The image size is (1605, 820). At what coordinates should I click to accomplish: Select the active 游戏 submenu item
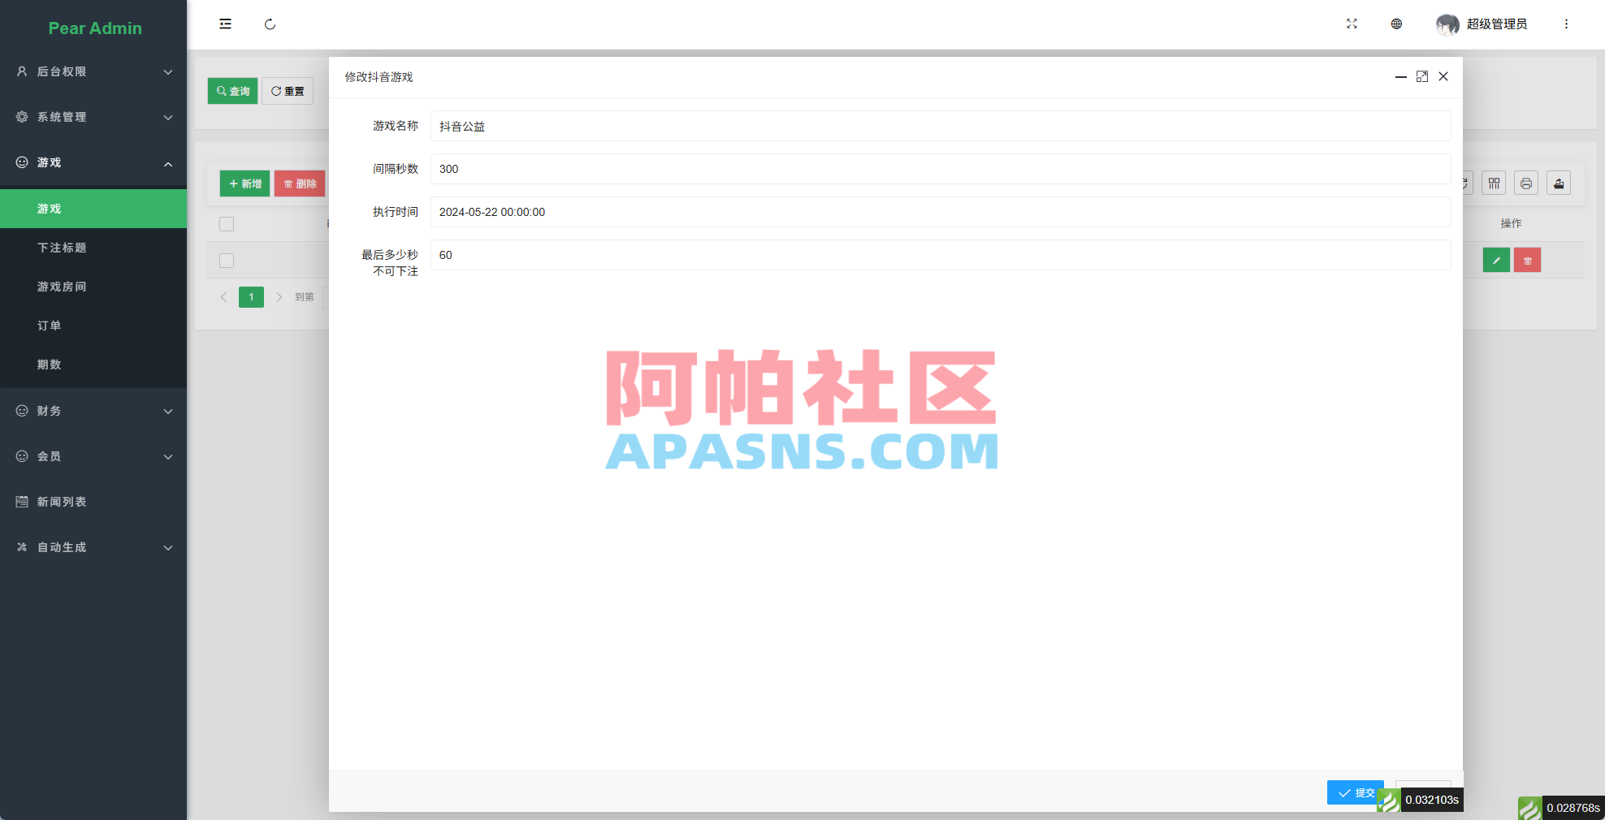coord(93,209)
